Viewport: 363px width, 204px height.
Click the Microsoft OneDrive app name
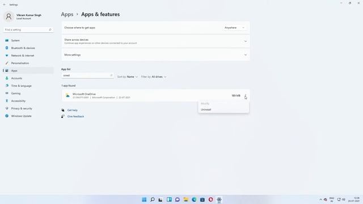tap(84, 94)
